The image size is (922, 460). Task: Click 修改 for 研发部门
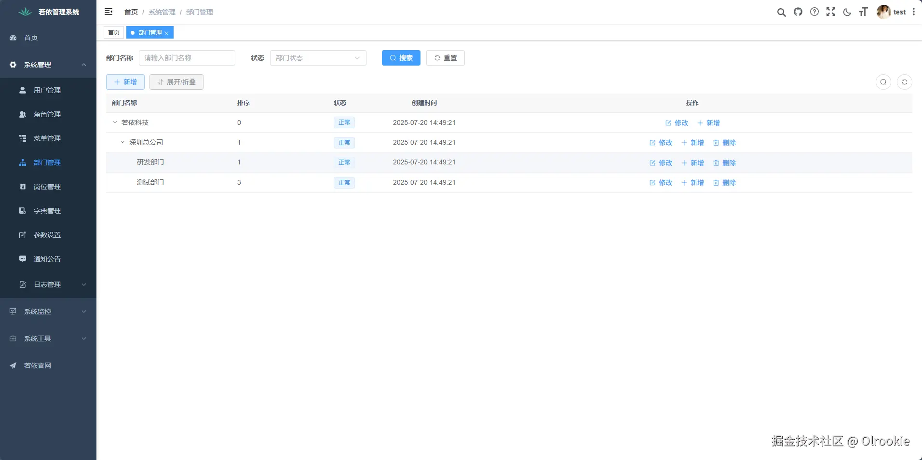pyautogui.click(x=661, y=163)
